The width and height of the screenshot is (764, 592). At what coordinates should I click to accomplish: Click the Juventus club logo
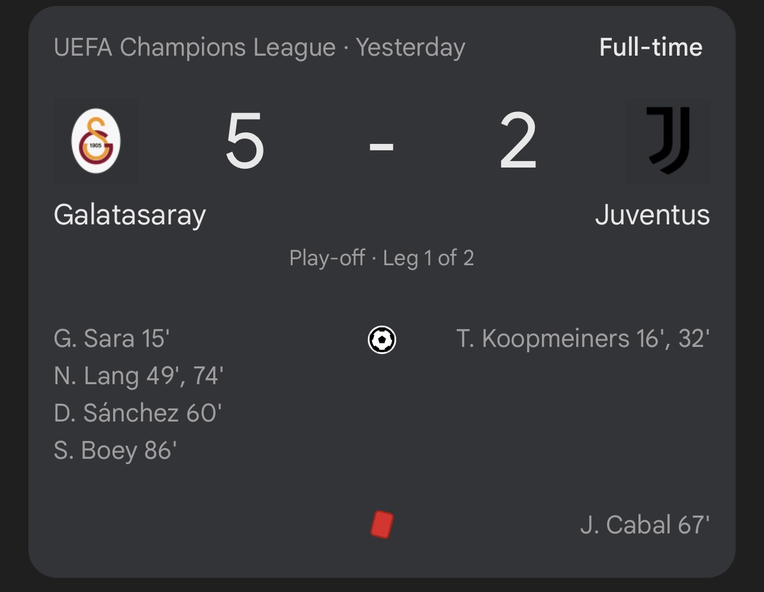pos(668,141)
